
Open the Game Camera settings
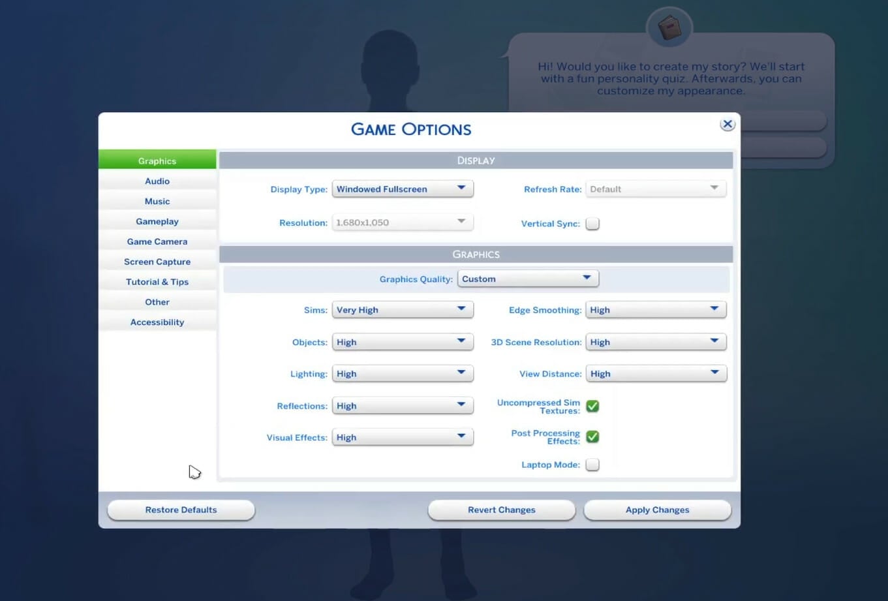click(157, 241)
